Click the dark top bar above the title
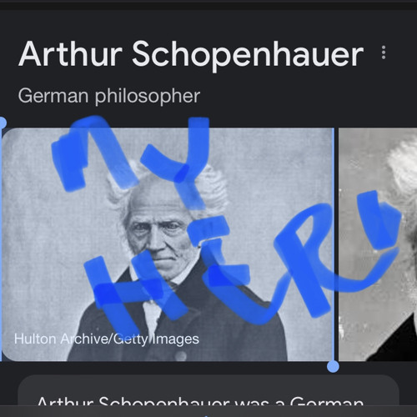The image size is (417, 417). [208, 5]
